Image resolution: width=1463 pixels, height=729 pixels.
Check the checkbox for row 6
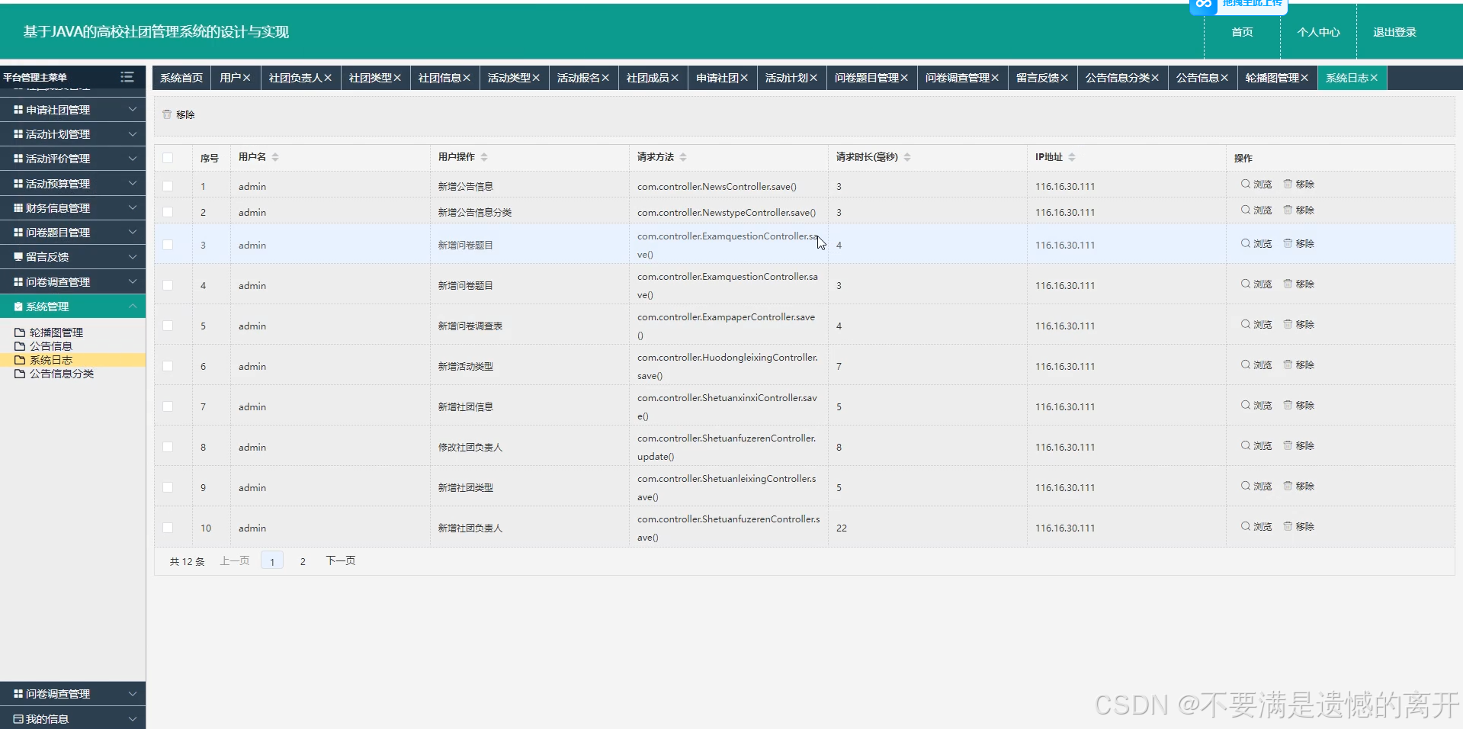click(x=168, y=366)
